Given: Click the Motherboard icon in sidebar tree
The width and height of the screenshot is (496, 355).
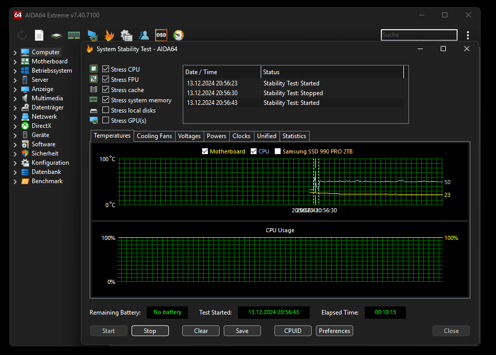Looking at the screenshot, I should click(25, 61).
